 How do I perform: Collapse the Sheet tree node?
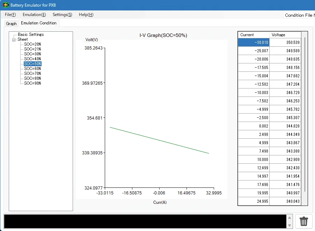(x=14, y=40)
